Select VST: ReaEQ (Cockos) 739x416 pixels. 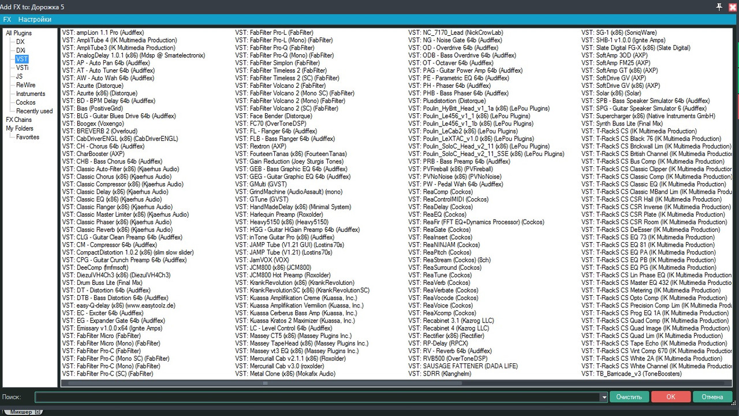(x=437, y=214)
